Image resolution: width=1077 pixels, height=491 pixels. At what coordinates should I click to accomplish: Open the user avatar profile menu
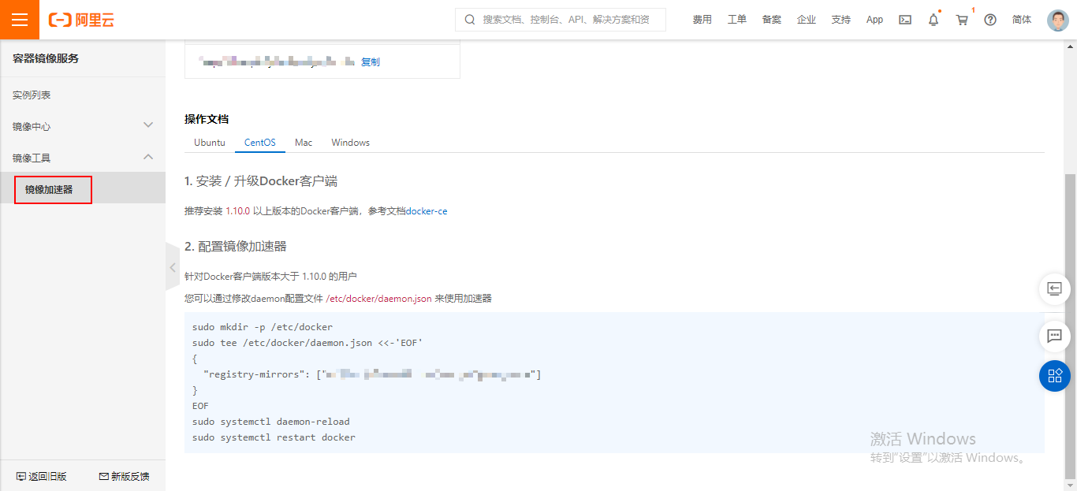click(x=1058, y=20)
